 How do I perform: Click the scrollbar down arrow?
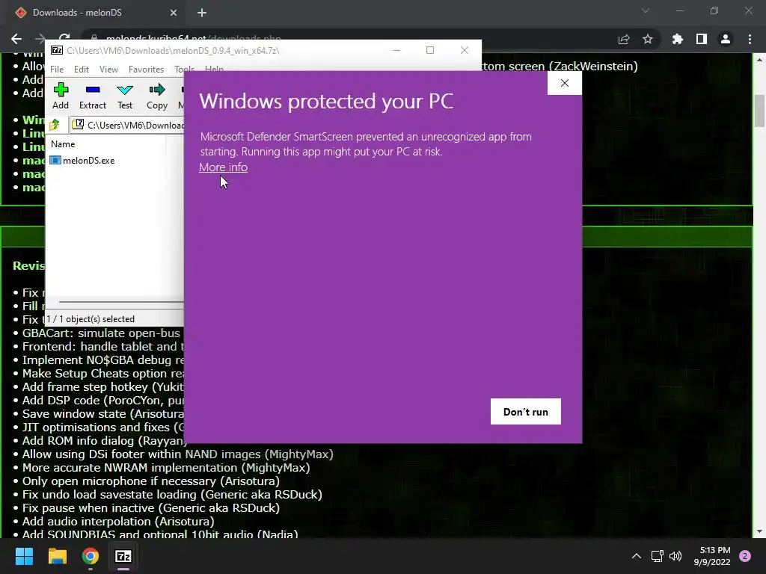coord(759,531)
